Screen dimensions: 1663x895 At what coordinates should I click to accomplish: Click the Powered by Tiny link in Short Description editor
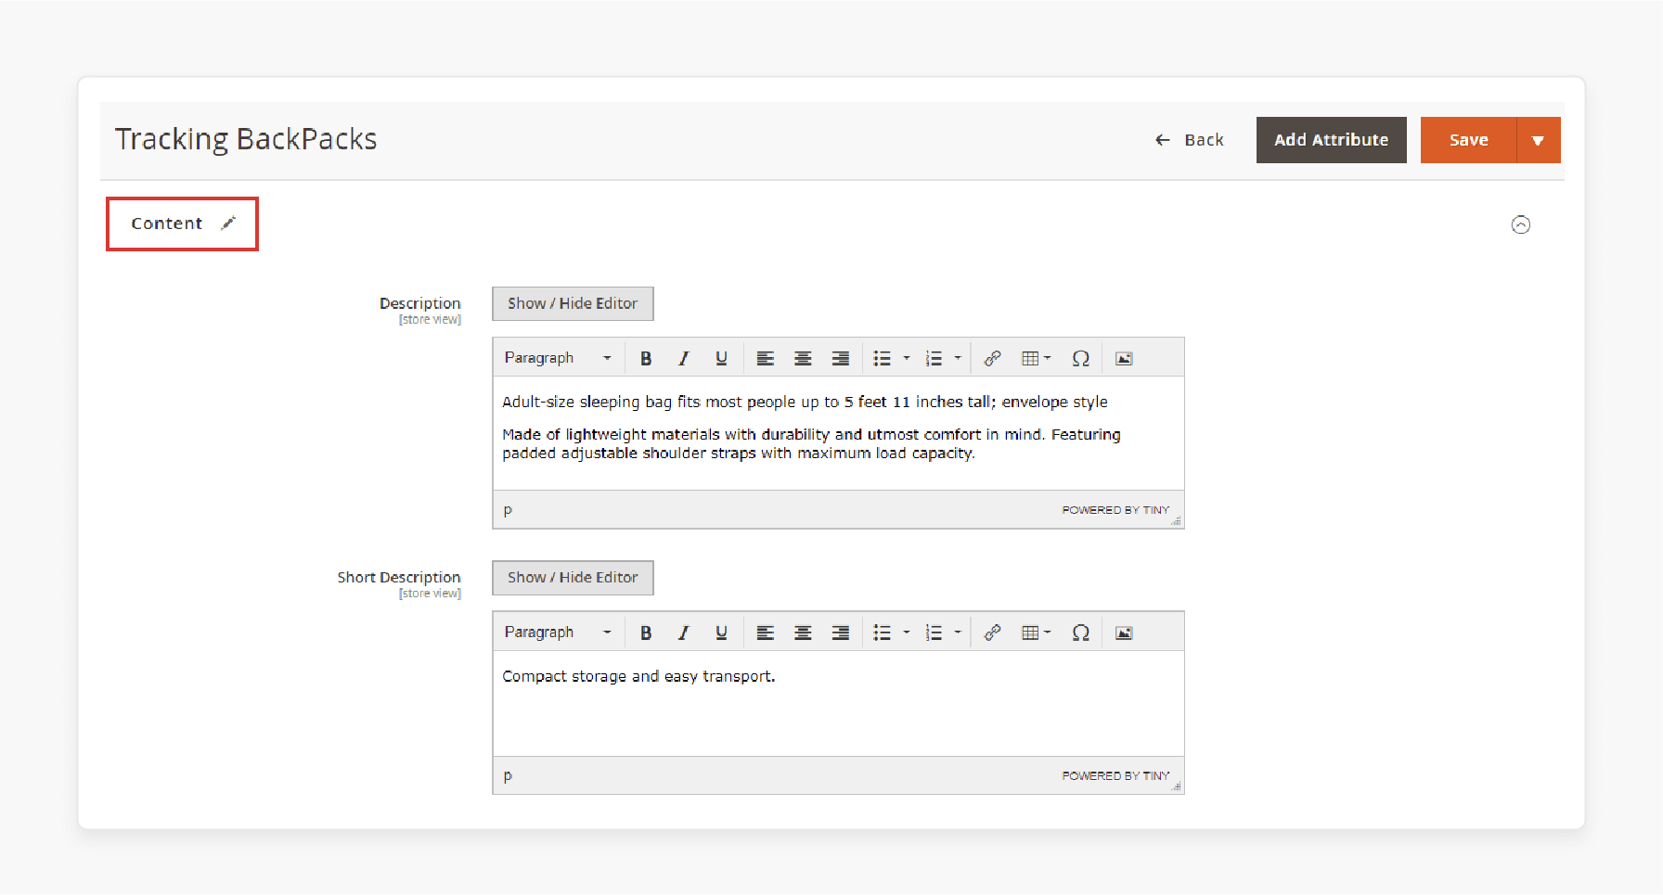(1115, 775)
